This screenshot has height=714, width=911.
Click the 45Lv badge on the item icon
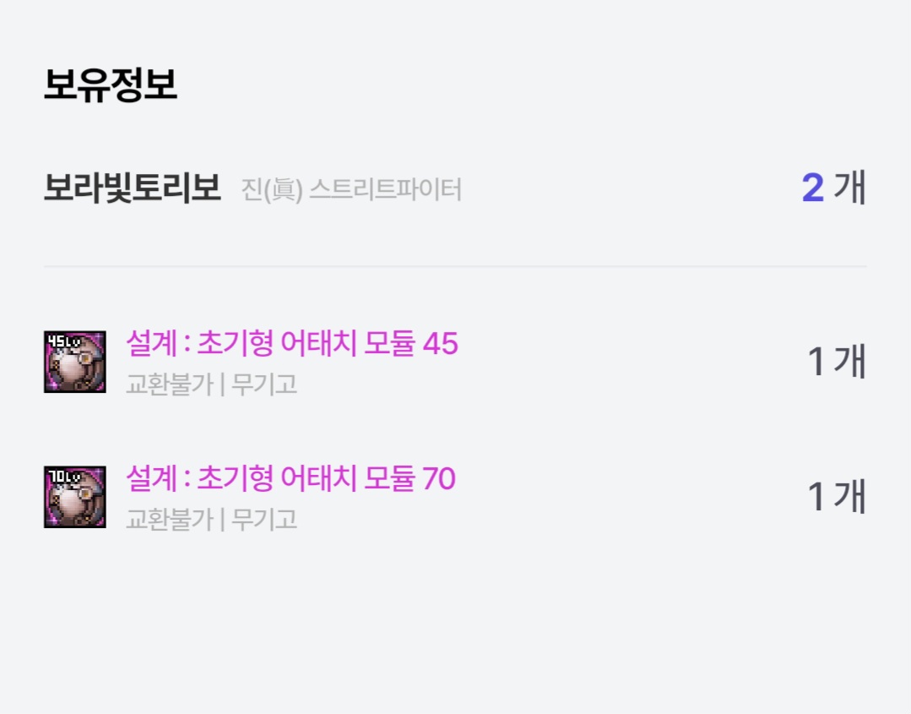click(63, 341)
